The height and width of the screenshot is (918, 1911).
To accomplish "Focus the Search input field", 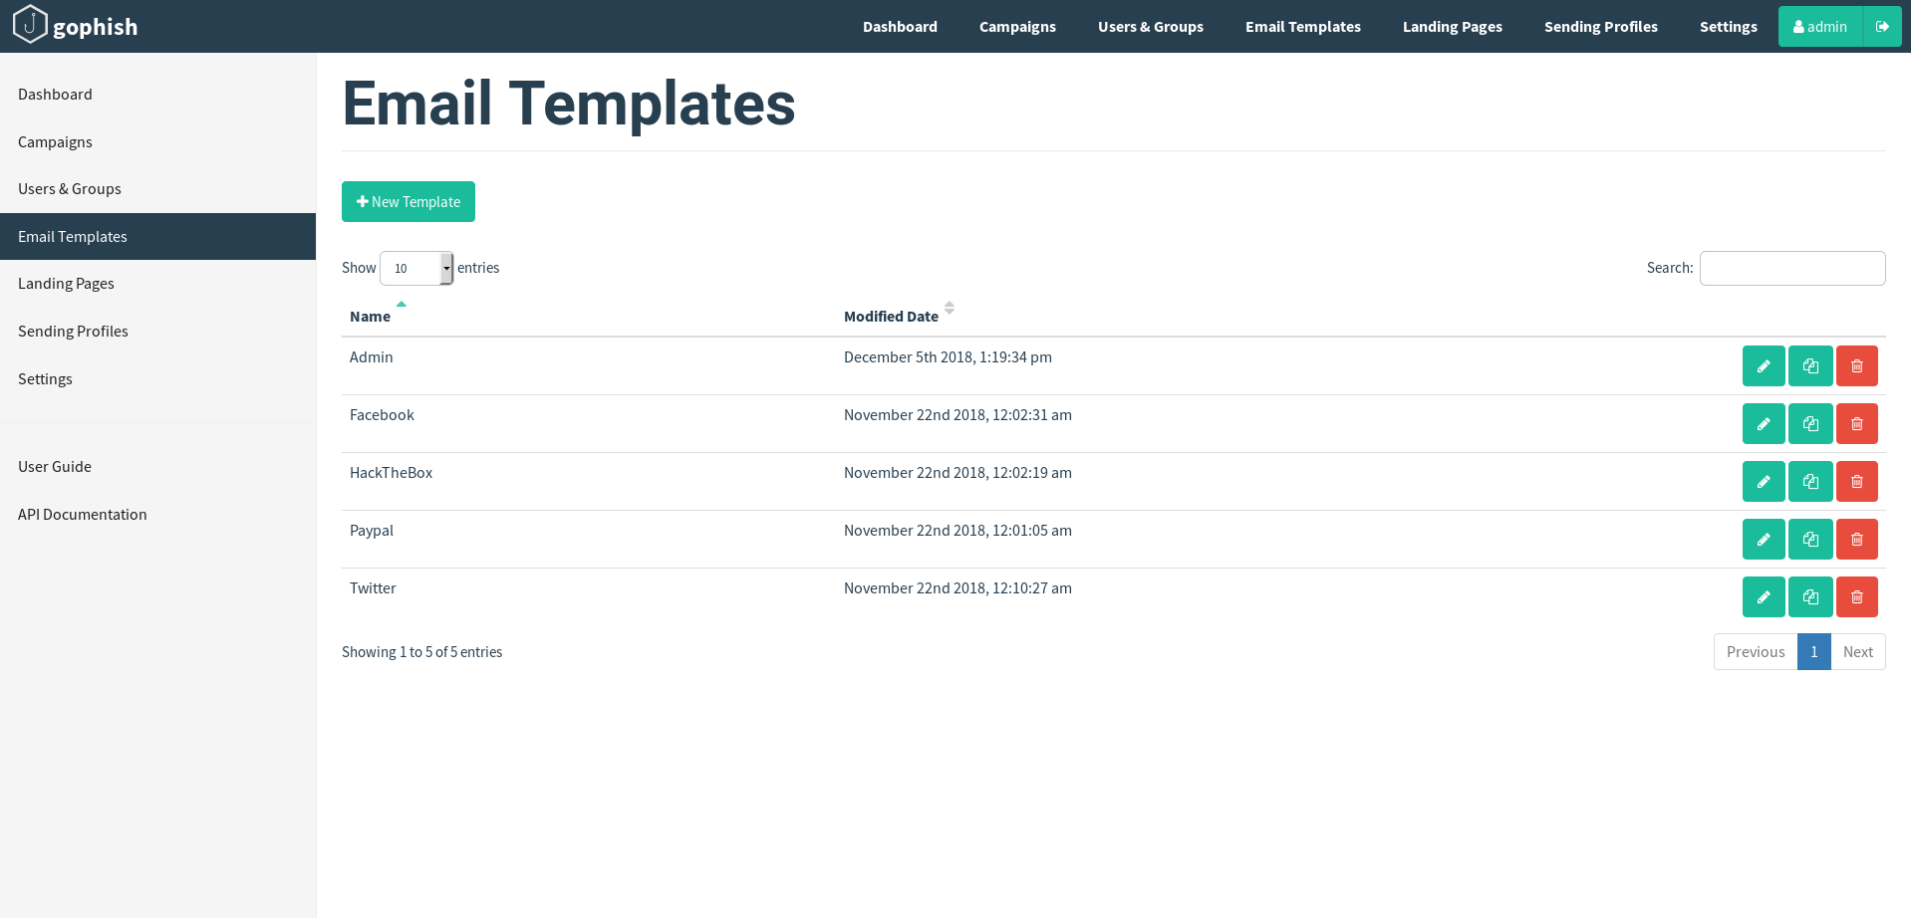I will click(1791, 269).
